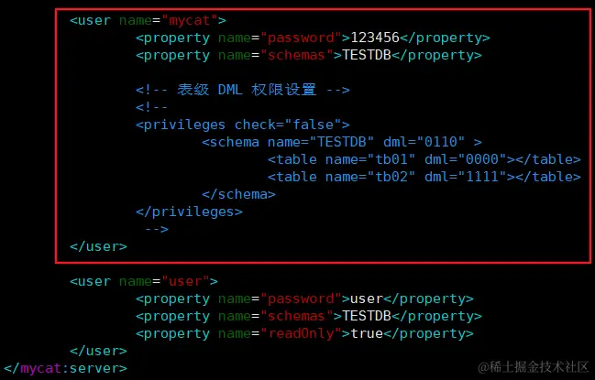Click the readOnly property name
Image resolution: width=595 pixels, height=380 pixels.
click(x=302, y=334)
